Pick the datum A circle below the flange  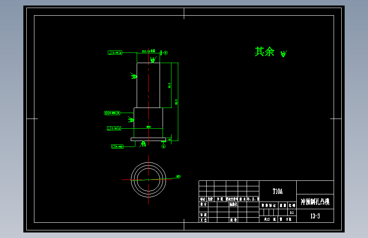[x=163, y=147]
